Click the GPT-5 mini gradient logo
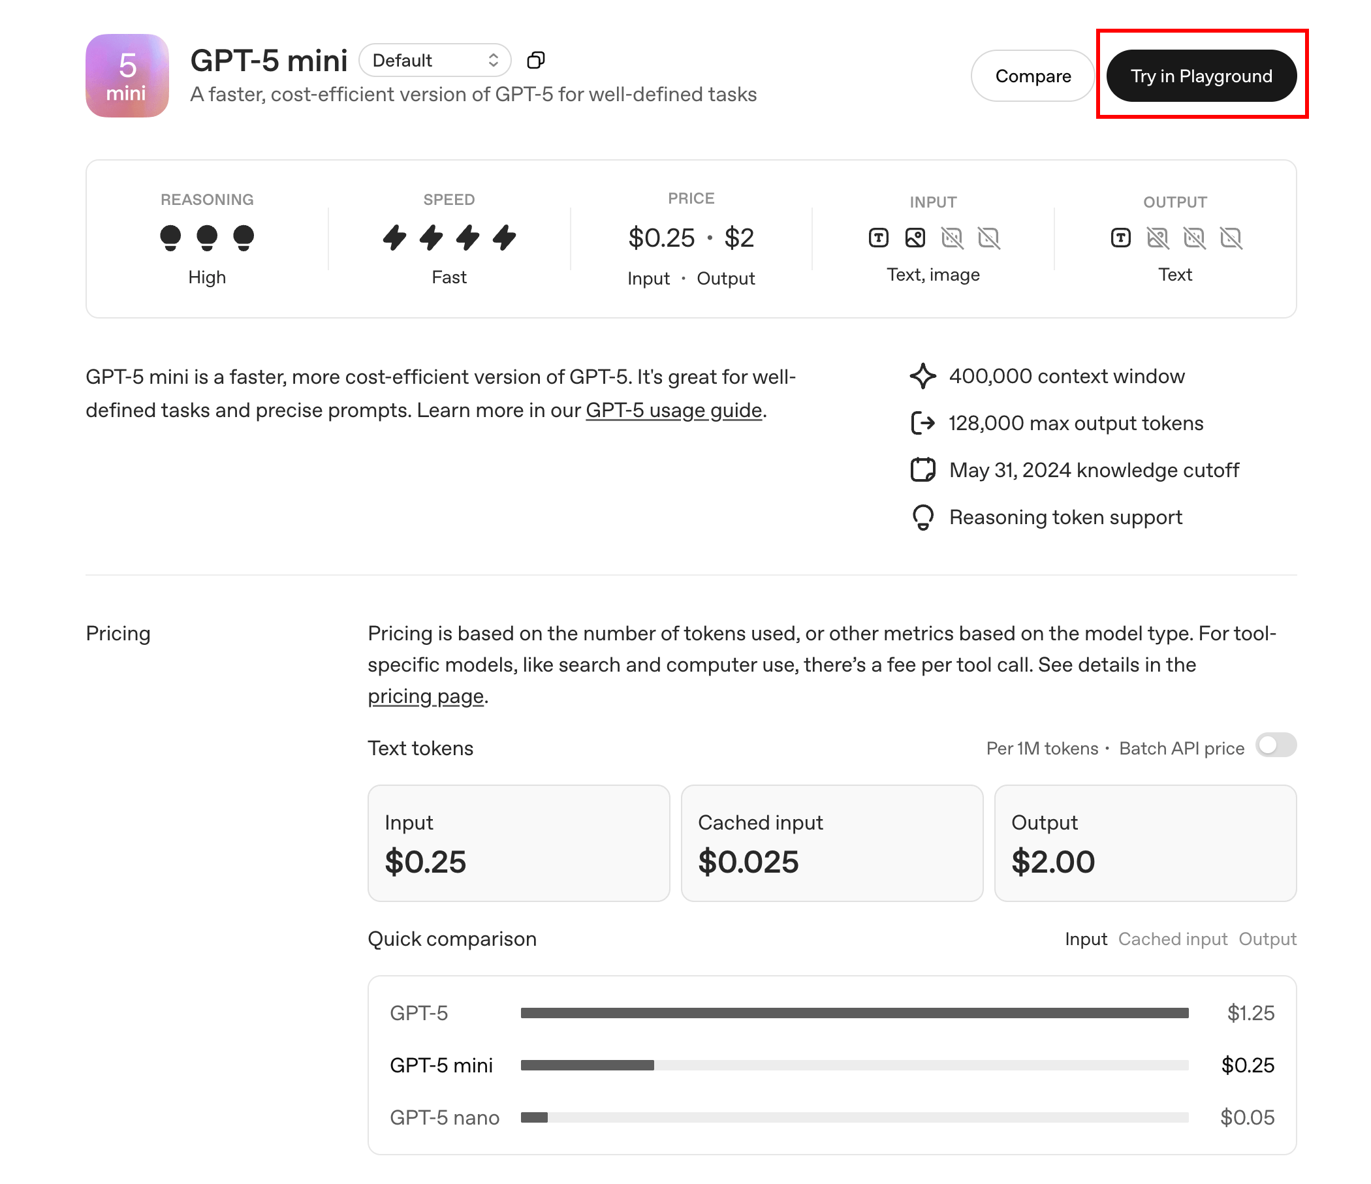The width and height of the screenshot is (1371, 1184). tap(127, 76)
